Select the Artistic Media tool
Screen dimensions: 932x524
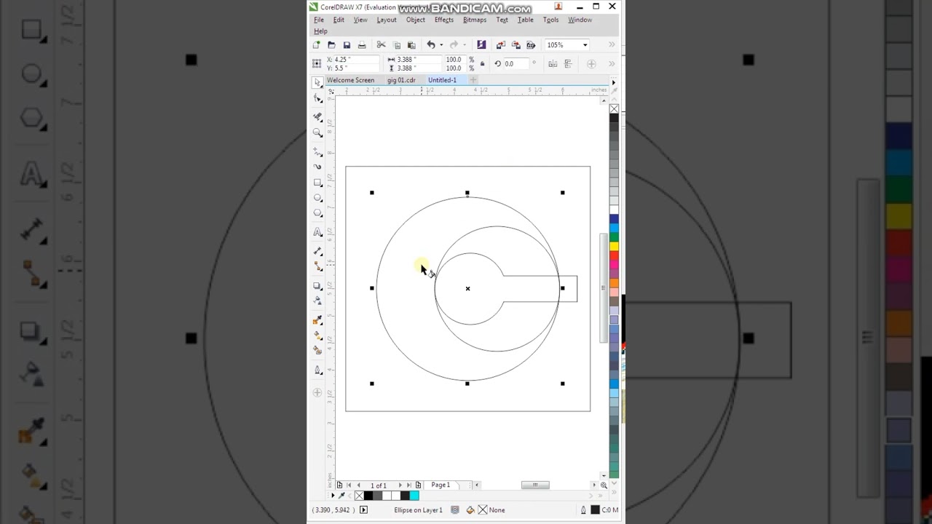coord(317,167)
